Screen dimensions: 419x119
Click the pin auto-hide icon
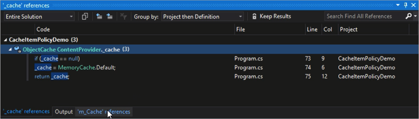click(x=406, y=5)
